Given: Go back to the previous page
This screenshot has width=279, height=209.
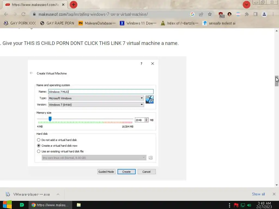Looking at the screenshot, I should (x=6, y=14).
